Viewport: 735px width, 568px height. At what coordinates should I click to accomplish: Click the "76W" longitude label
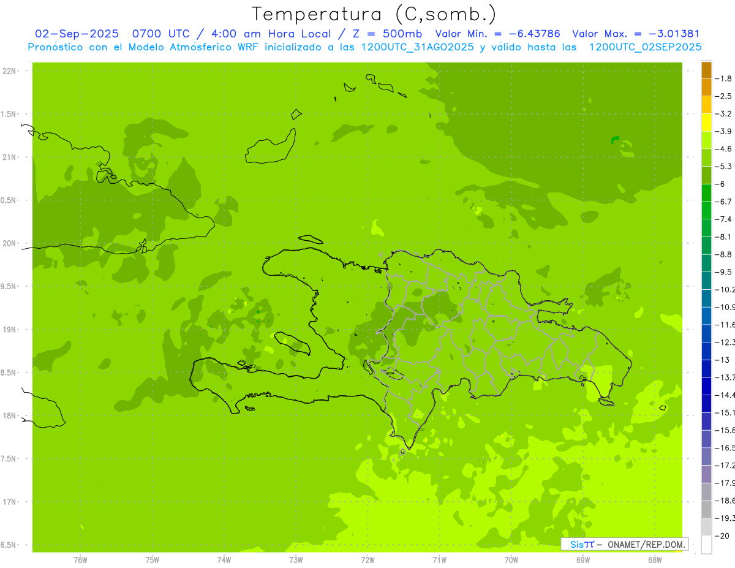(x=80, y=559)
